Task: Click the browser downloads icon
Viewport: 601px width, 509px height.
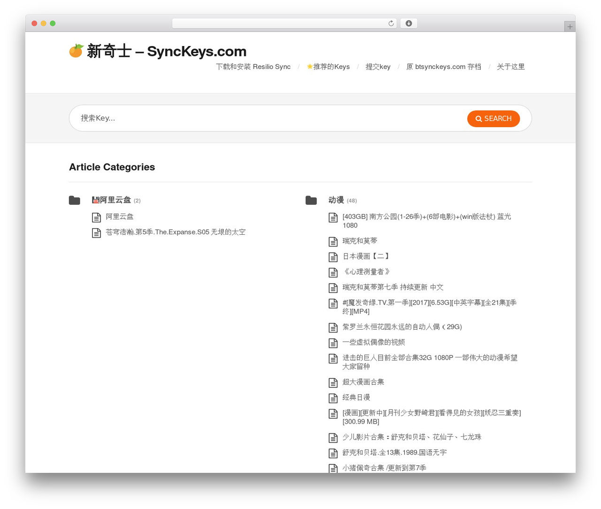Action: (x=409, y=23)
